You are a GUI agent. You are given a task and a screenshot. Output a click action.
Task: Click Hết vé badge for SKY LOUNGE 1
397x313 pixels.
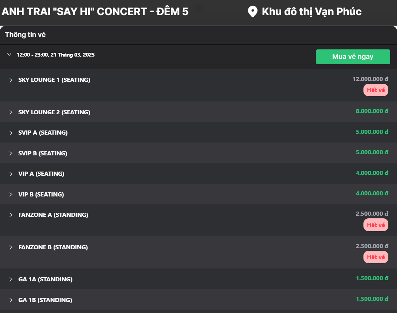tap(376, 90)
